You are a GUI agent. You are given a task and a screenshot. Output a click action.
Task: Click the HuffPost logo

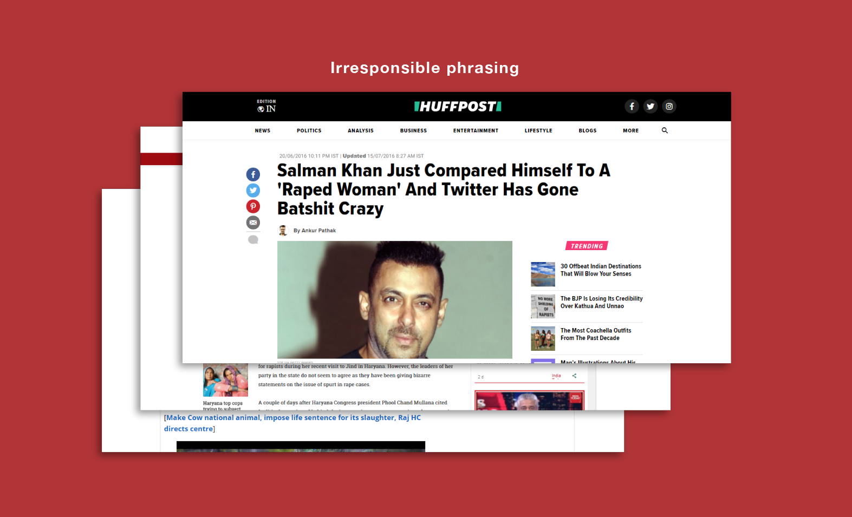(x=458, y=107)
